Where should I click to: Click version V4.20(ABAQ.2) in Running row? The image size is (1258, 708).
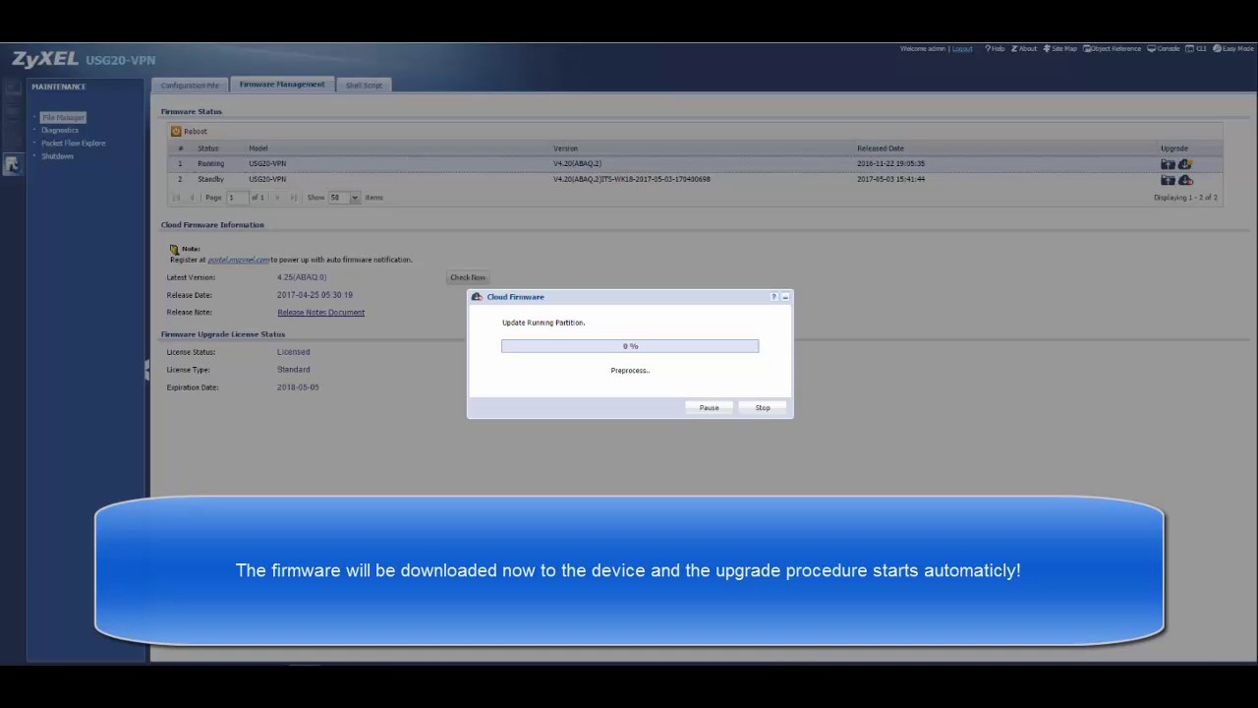pos(577,164)
